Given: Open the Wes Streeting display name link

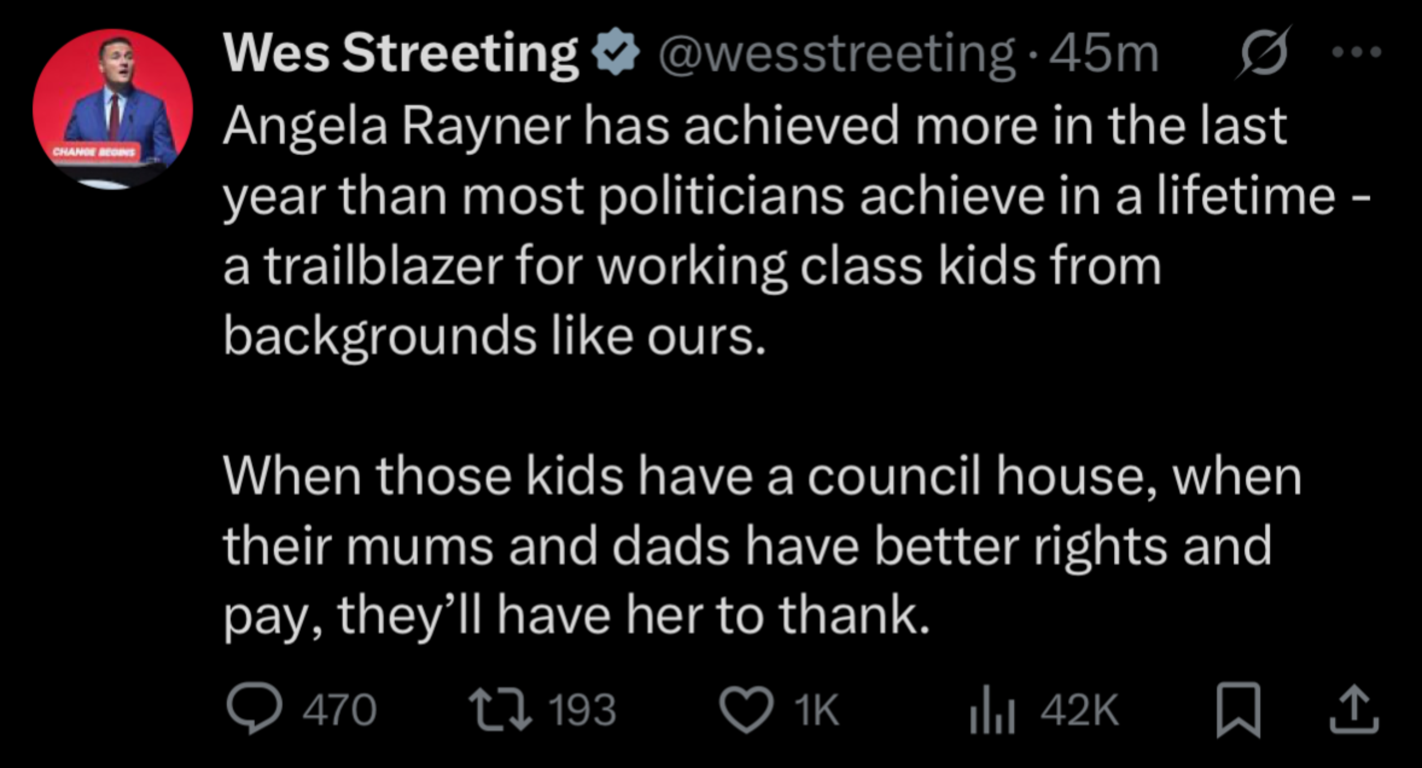Looking at the screenshot, I should 401,53.
